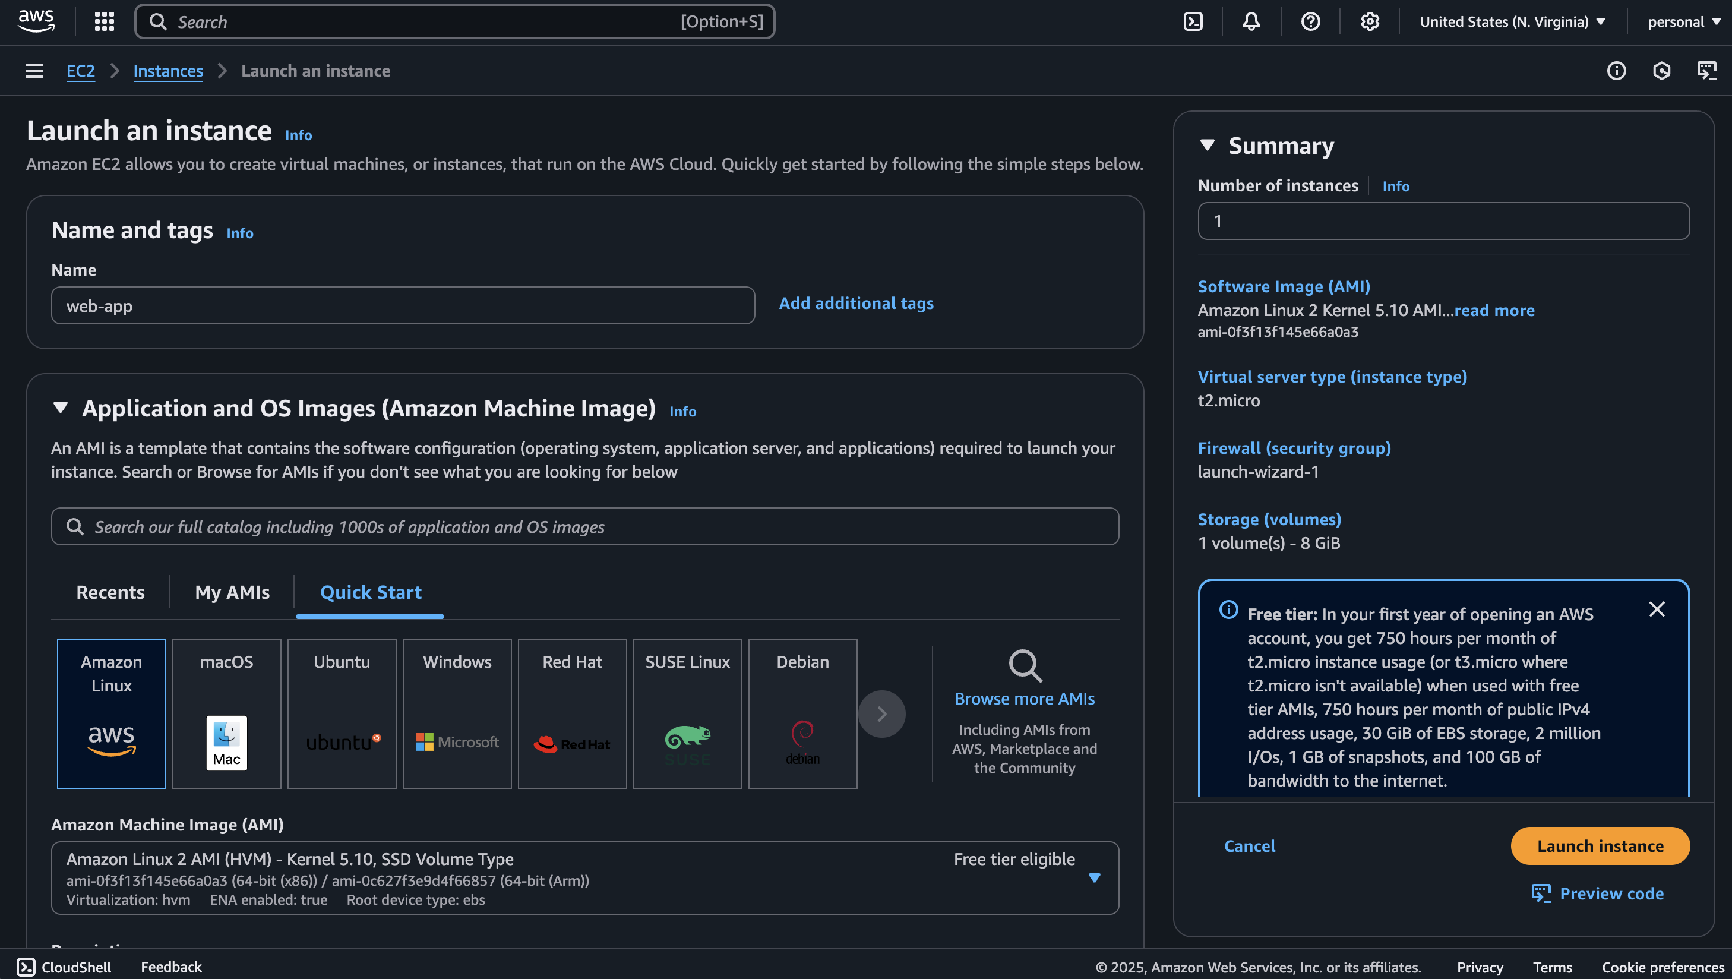Viewport: 1732px width, 979px height.
Task: Open the info panel circle icon
Action: (x=1616, y=71)
